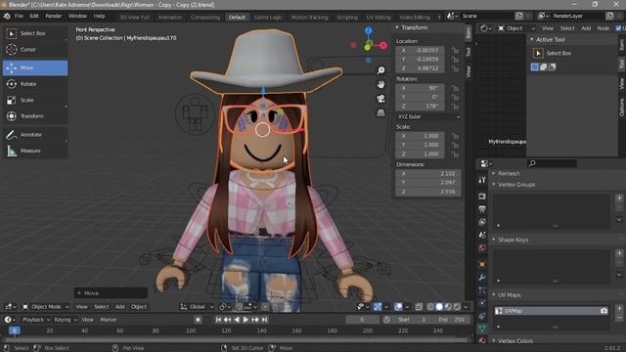Toggle lock on Scale Y
Viewport: 626px width, 352px height.
(x=455, y=145)
